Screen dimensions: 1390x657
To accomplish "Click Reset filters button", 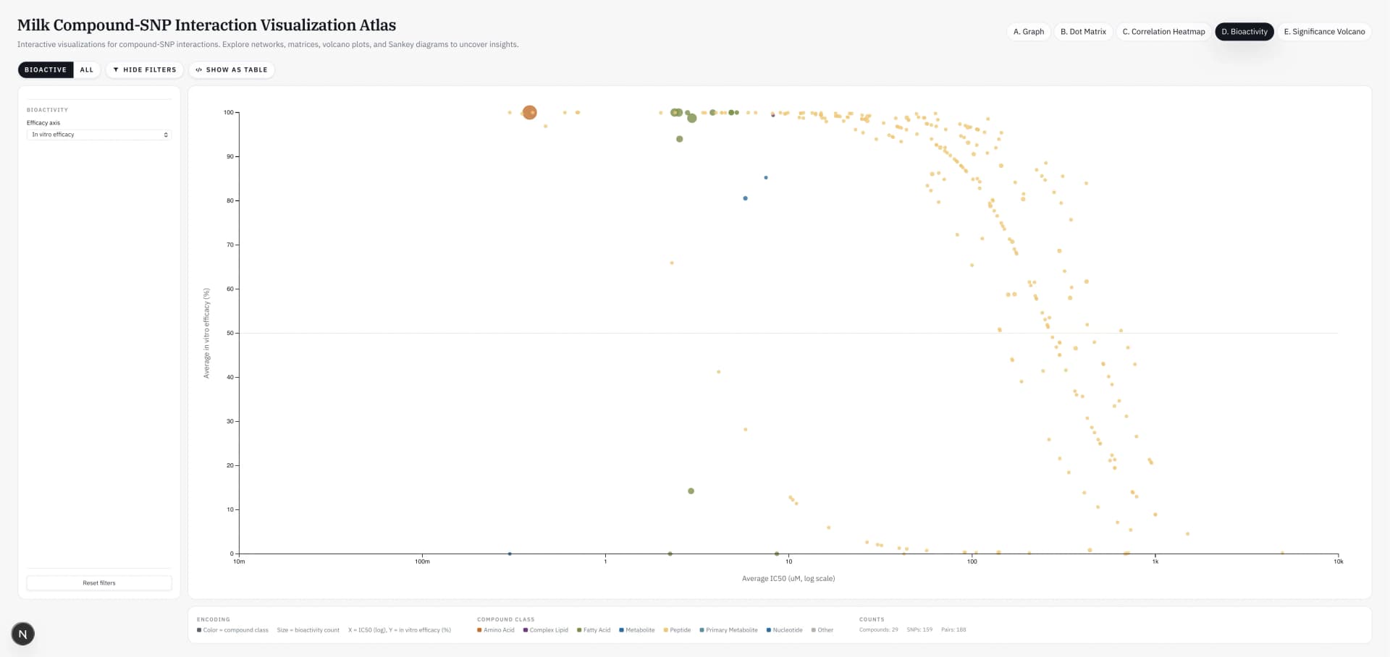I will coord(99,583).
